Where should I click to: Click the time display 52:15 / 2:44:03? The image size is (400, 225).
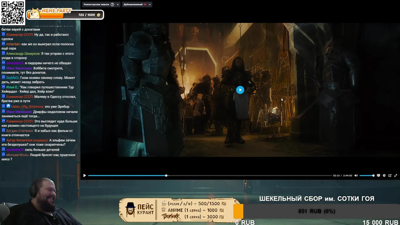pyautogui.click(x=342, y=176)
